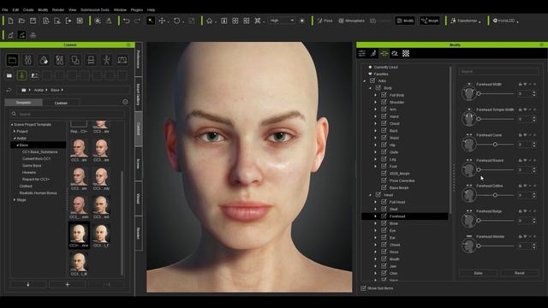Collapse the Head tree node
This screenshot has height=308, width=548.
(370, 195)
